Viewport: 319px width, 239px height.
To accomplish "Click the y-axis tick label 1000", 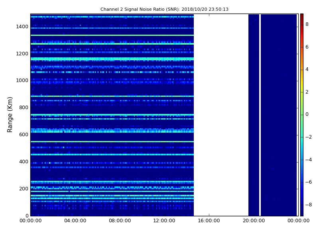I will pyautogui.click(x=22, y=80).
